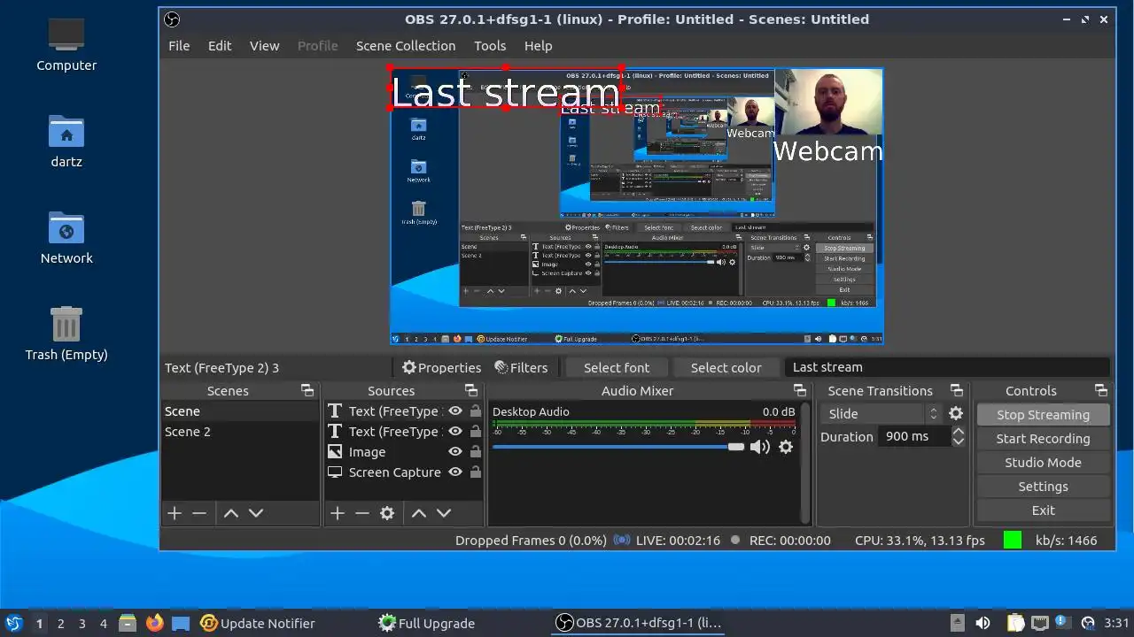Open the start menu in the taskbar
Image resolution: width=1134 pixels, height=637 pixels.
(x=14, y=623)
